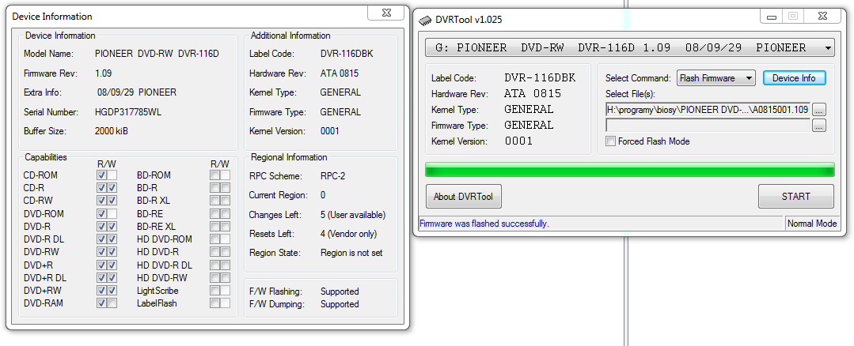
Task: Click the Model Name value PIONEER DVD-RW DVR-116D
Action: point(157,54)
